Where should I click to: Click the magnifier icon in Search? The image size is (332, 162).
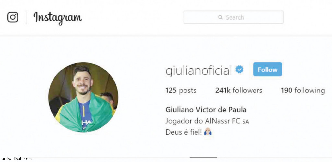[220, 17]
